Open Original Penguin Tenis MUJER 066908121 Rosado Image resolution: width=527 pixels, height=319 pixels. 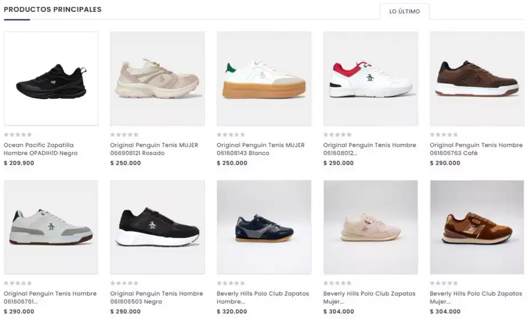pos(154,149)
